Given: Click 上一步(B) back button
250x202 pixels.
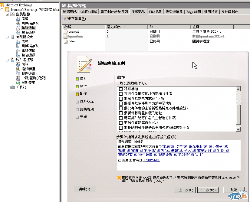Looking at the screenshot, I should click(x=185, y=190).
